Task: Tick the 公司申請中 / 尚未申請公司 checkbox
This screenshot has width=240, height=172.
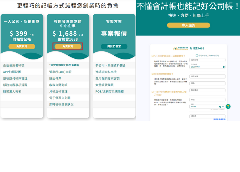Action: [x=197, y=55]
